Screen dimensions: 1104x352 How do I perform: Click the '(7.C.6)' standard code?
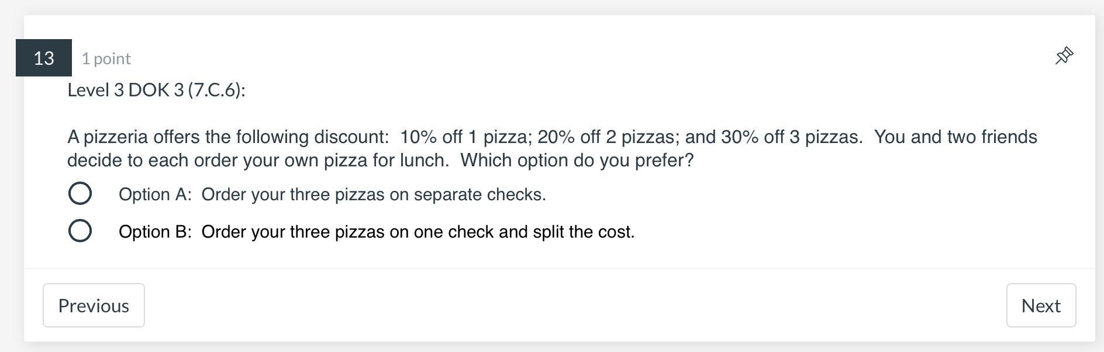pyautogui.click(x=216, y=90)
